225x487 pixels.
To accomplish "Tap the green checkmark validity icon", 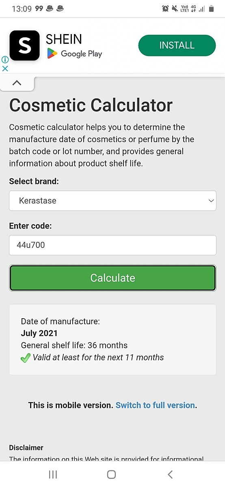I will pyautogui.click(x=26, y=358).
